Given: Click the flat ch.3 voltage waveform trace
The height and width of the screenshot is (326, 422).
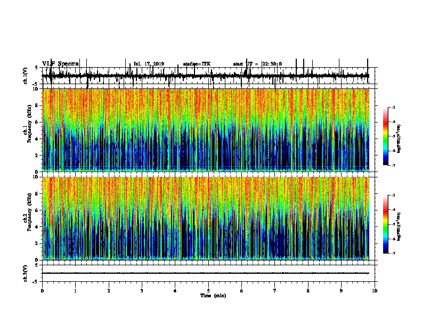Looking at the screenshot, I should pos(206,273).
